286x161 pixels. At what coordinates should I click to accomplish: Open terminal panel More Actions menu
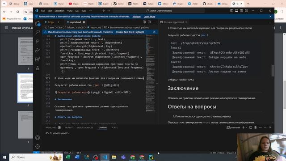tap(261, 127)
